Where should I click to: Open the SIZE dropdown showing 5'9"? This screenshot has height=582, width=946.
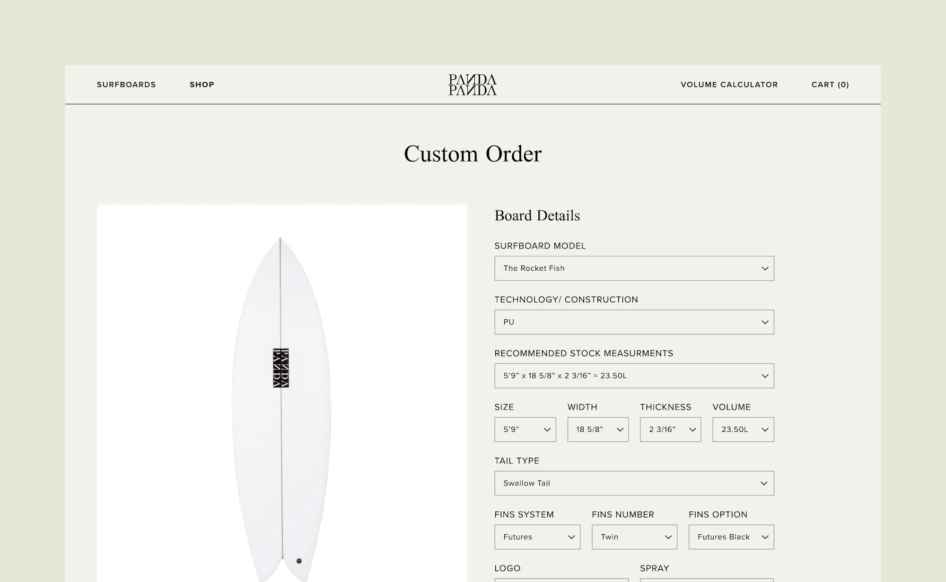525,429
